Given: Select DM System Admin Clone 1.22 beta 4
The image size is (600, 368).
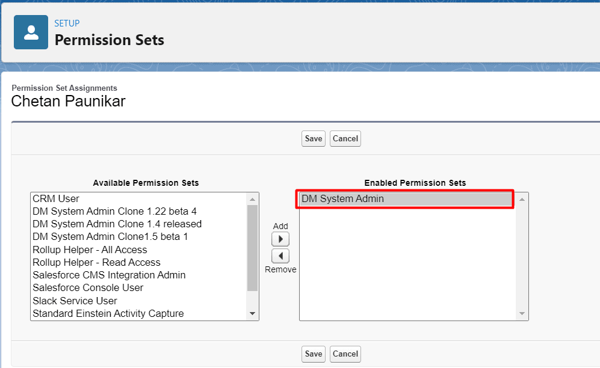Looking at the screenshot, I should pyautogui.click(x=114, y=211).
